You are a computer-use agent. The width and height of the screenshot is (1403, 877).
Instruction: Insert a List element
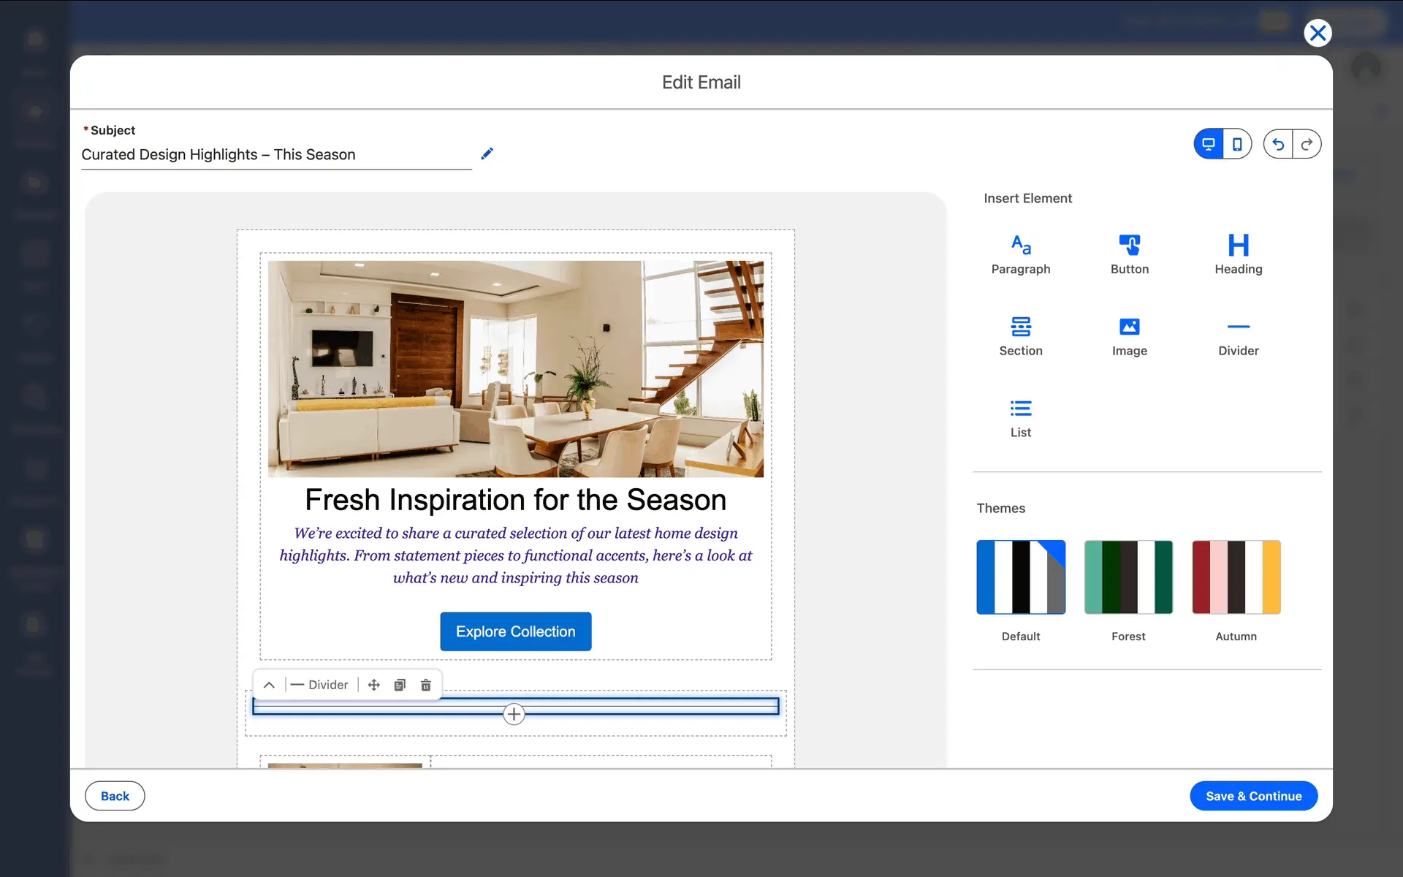pyautogui.click(x=1020, y=417)
